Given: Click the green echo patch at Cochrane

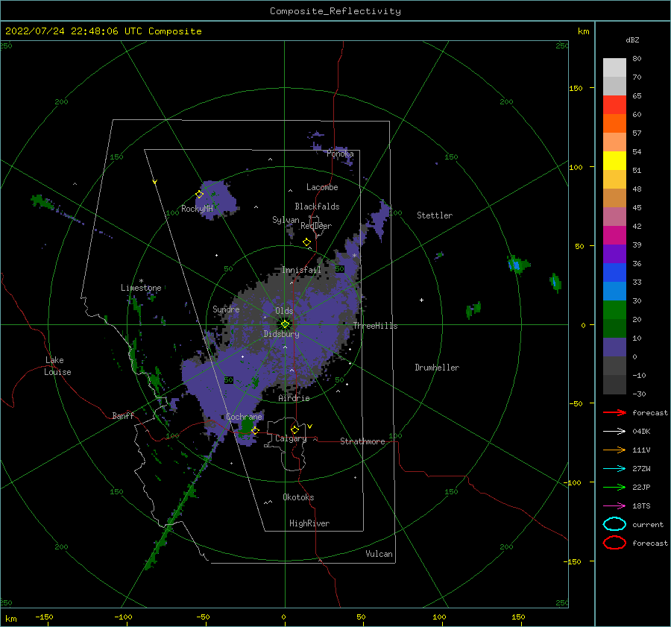Looking at the screenshot, I should 247,426.
